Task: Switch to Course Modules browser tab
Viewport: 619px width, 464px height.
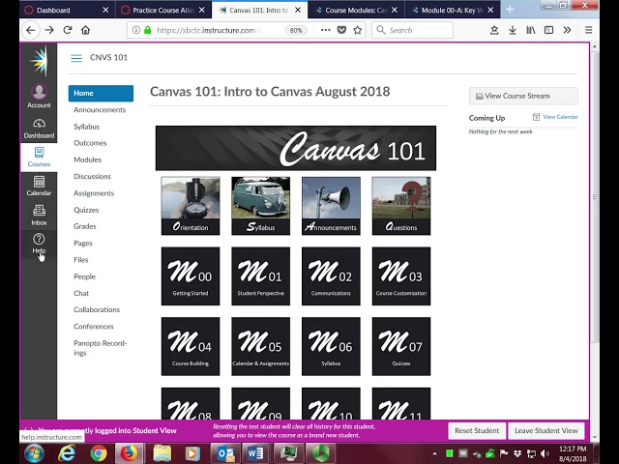Action: [x=357, y=10]
